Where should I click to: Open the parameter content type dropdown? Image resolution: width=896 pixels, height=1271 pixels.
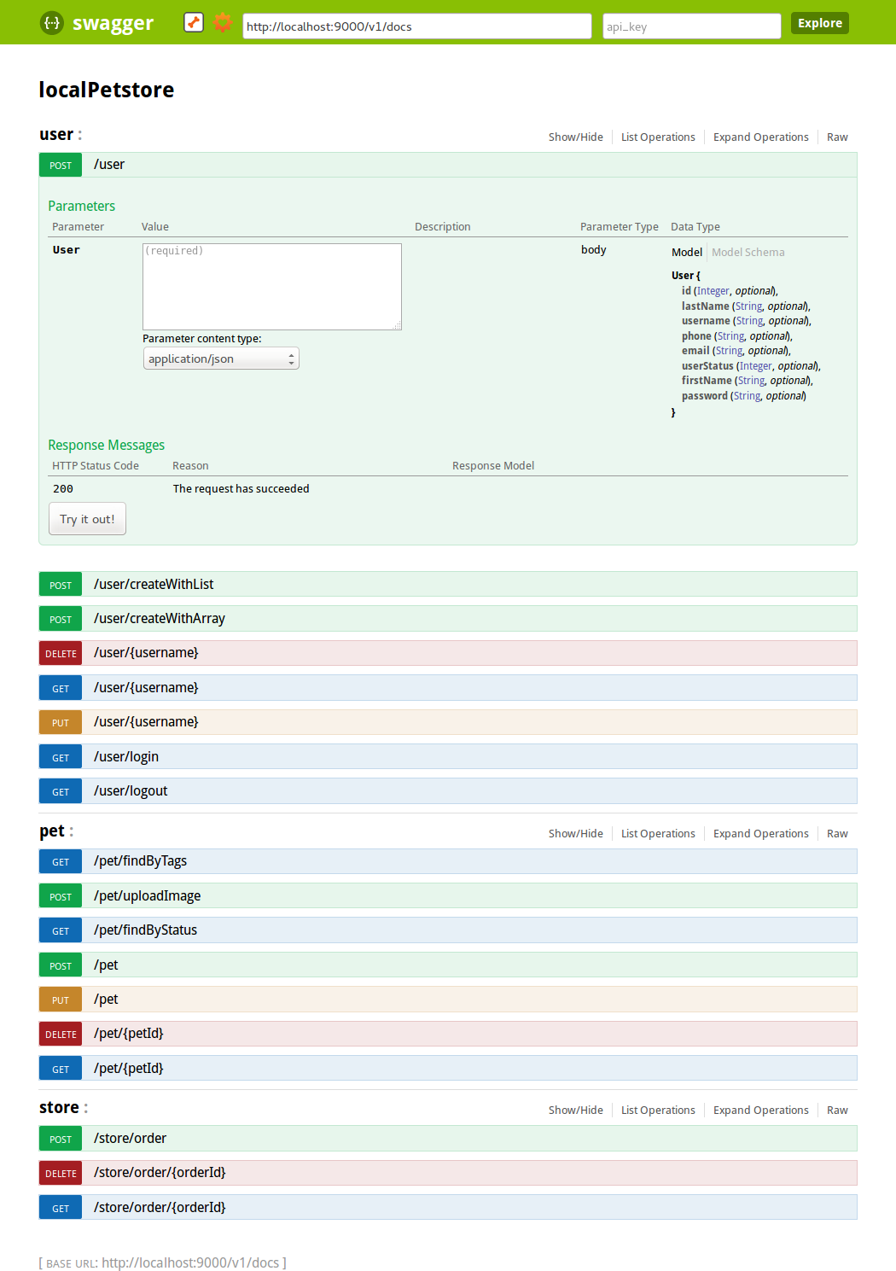click(x=221, y=359)
